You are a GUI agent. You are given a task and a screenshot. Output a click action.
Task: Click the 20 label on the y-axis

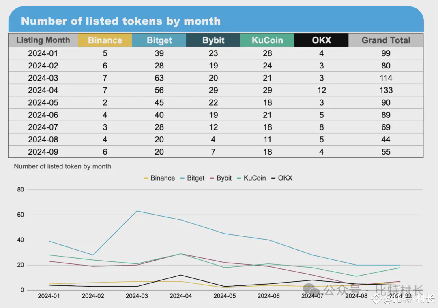21,265
